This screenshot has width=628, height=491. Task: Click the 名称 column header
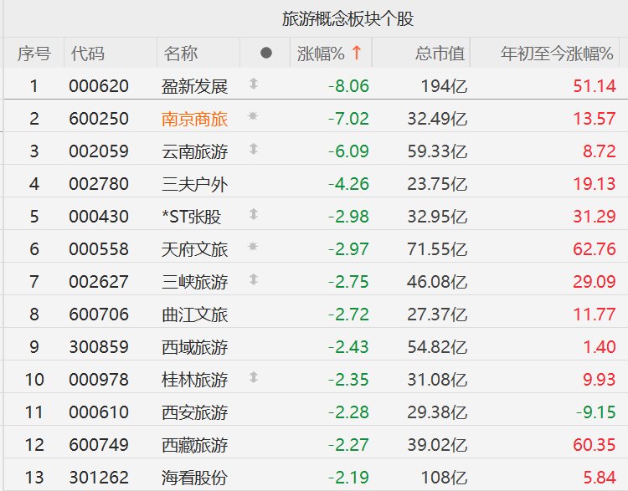tap(181, 54)
